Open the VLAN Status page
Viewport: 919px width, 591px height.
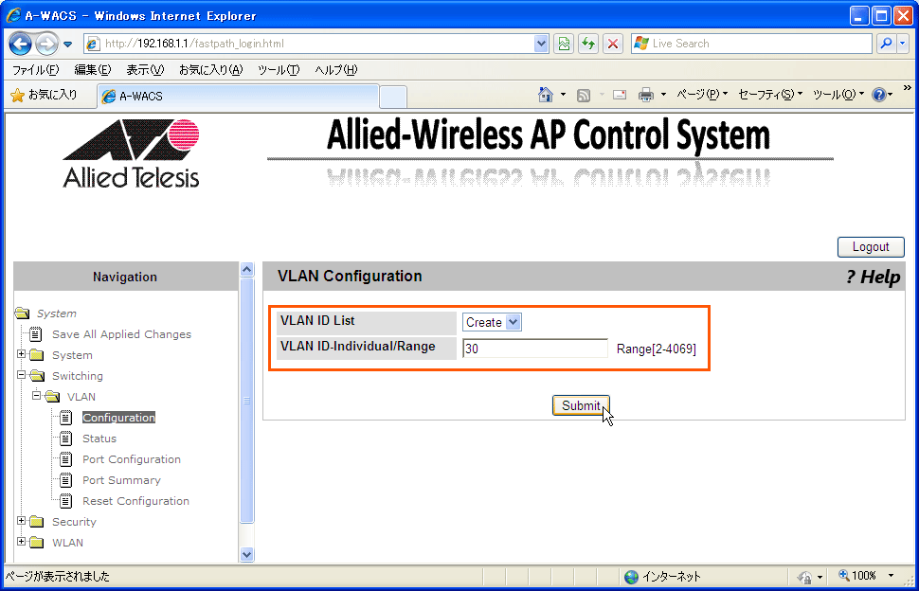99,439
